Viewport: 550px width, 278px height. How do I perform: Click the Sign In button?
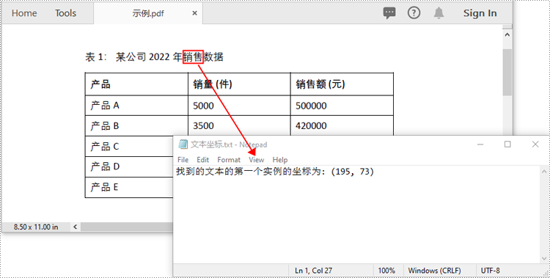[x=480, y=13]
